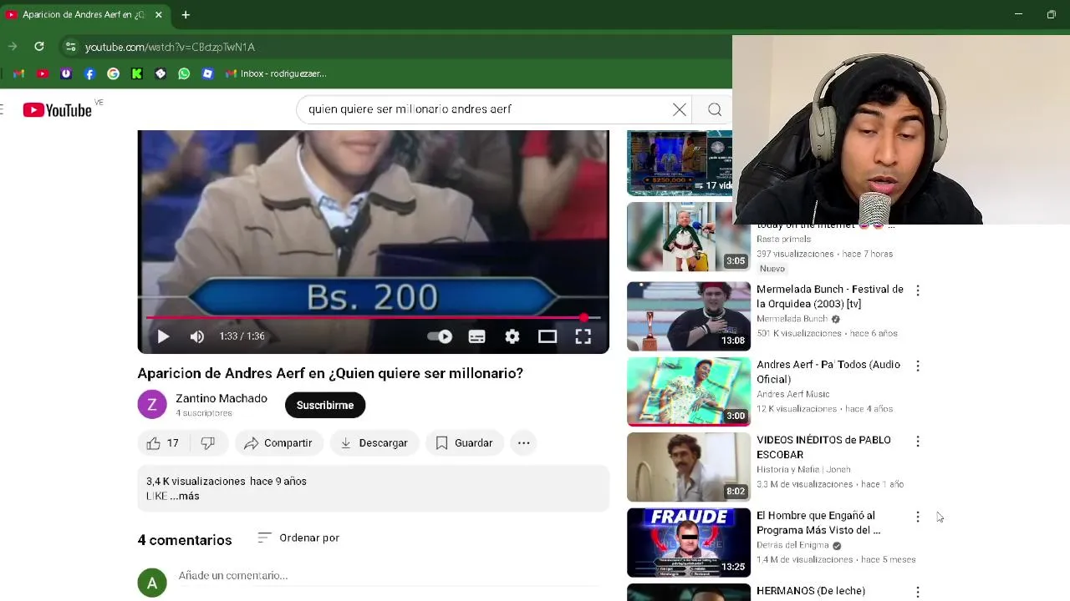
Task: Open the Inbox - rodriguezaer bookmark
Action: point(276,73)
